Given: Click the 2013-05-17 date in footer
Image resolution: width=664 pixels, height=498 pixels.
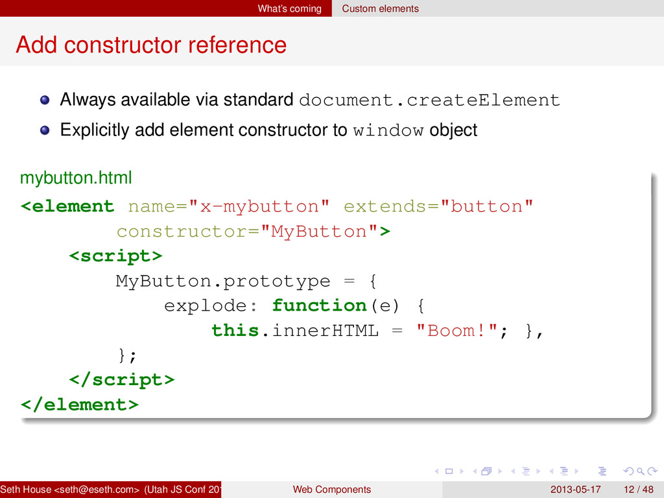Looking at the screenshot, I should pos(575,490).
